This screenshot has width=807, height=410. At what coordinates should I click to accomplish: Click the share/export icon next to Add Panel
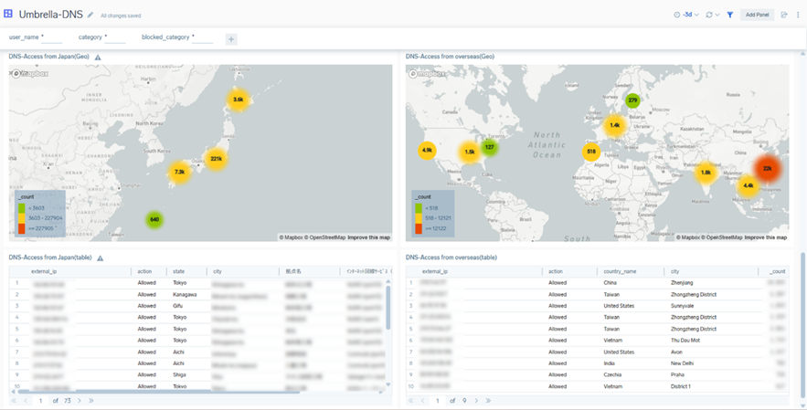tap(784, 15)
